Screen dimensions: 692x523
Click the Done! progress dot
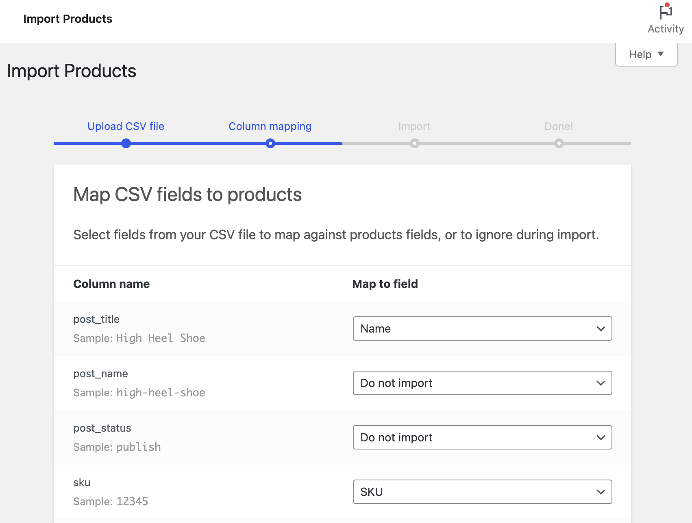click(559, 143)
